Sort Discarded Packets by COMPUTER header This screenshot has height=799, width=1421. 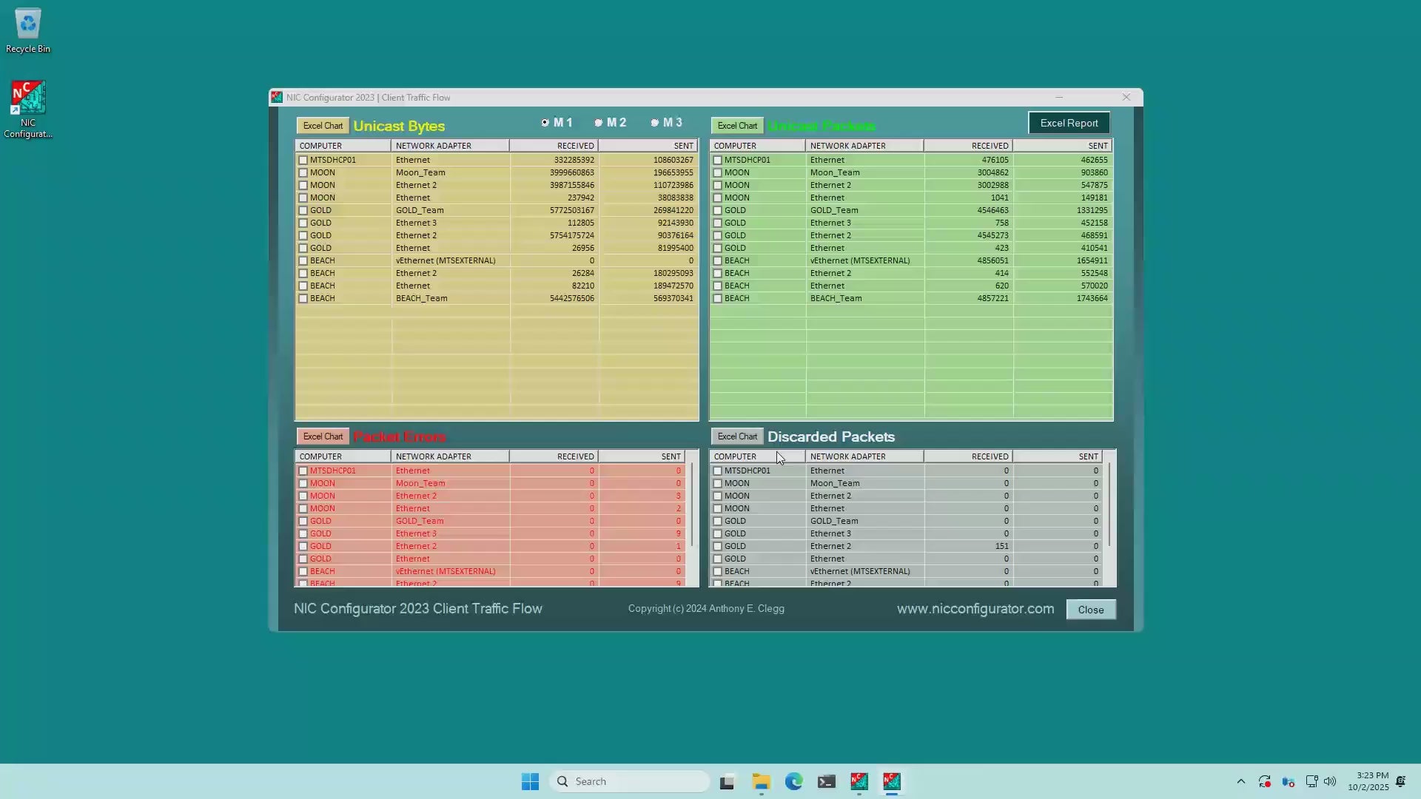pos(757,456)
